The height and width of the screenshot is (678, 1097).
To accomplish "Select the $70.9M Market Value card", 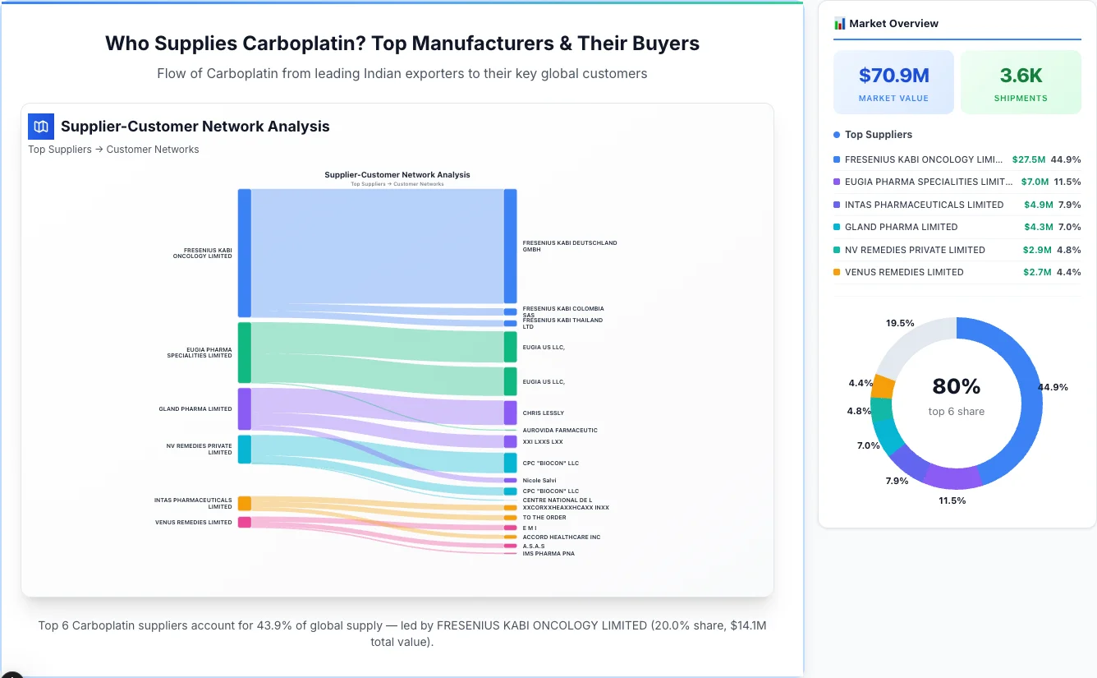I will coord(893,81).
